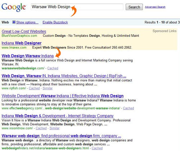Screen dimensions: 180x151
Task: Click snippet starting 'Looking for a professional website developer'
Action: click(69, 102)
